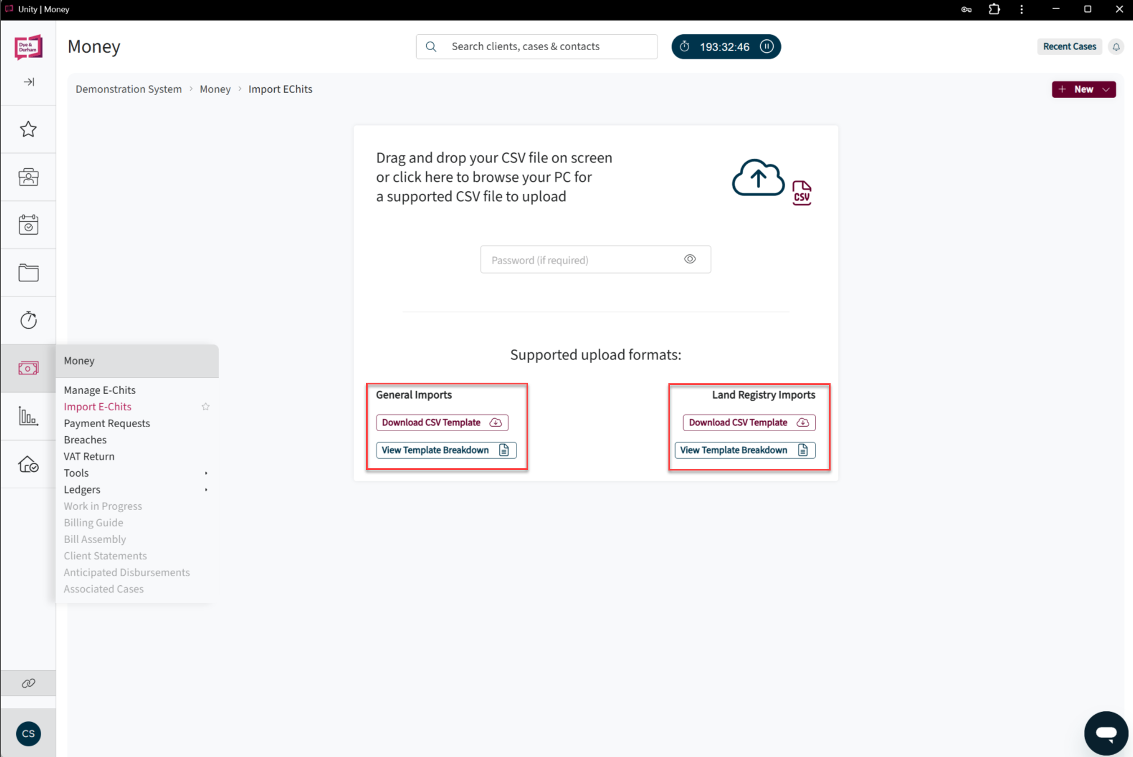Image resolution: width=1133 pixels, height=757 pixels.
Task: Open Manage E-Chits menu item
Action: tap(100, 390)
